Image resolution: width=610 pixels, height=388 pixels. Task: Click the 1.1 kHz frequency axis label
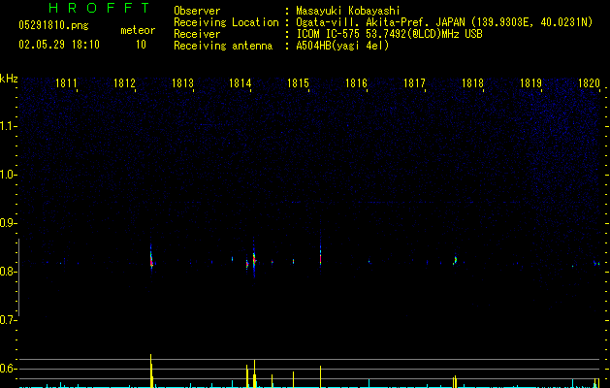tap(8, 126)
